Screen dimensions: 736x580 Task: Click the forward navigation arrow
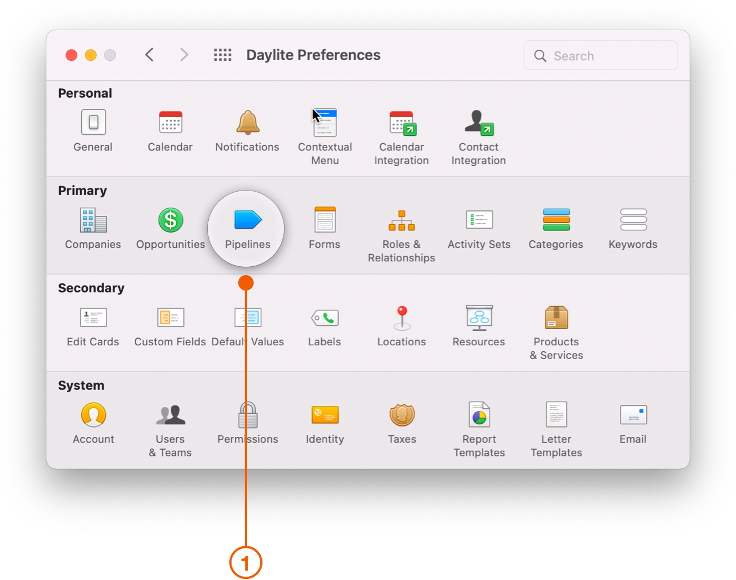(184, 55)
